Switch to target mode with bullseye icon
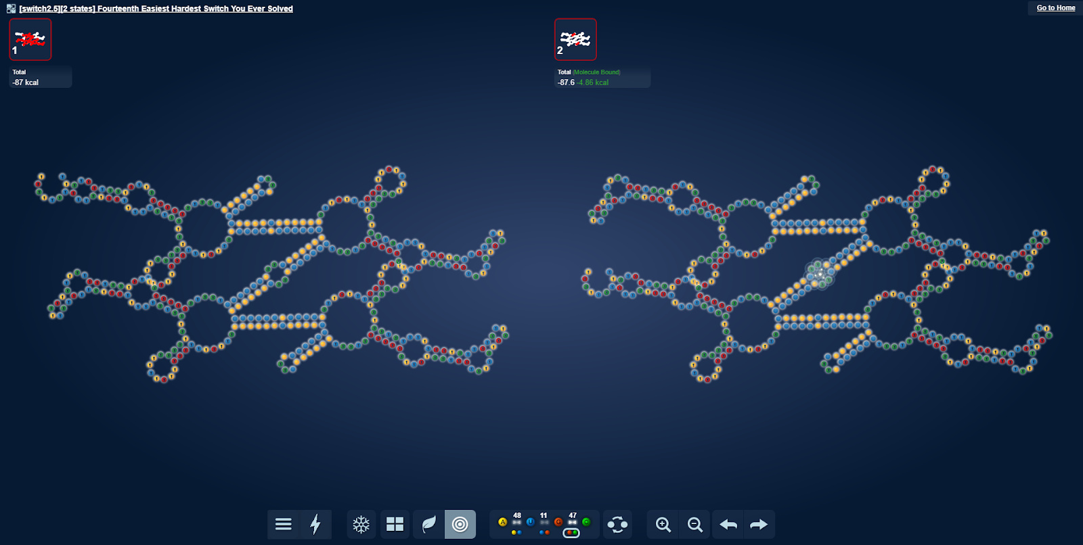 click(x=460, y=524)
